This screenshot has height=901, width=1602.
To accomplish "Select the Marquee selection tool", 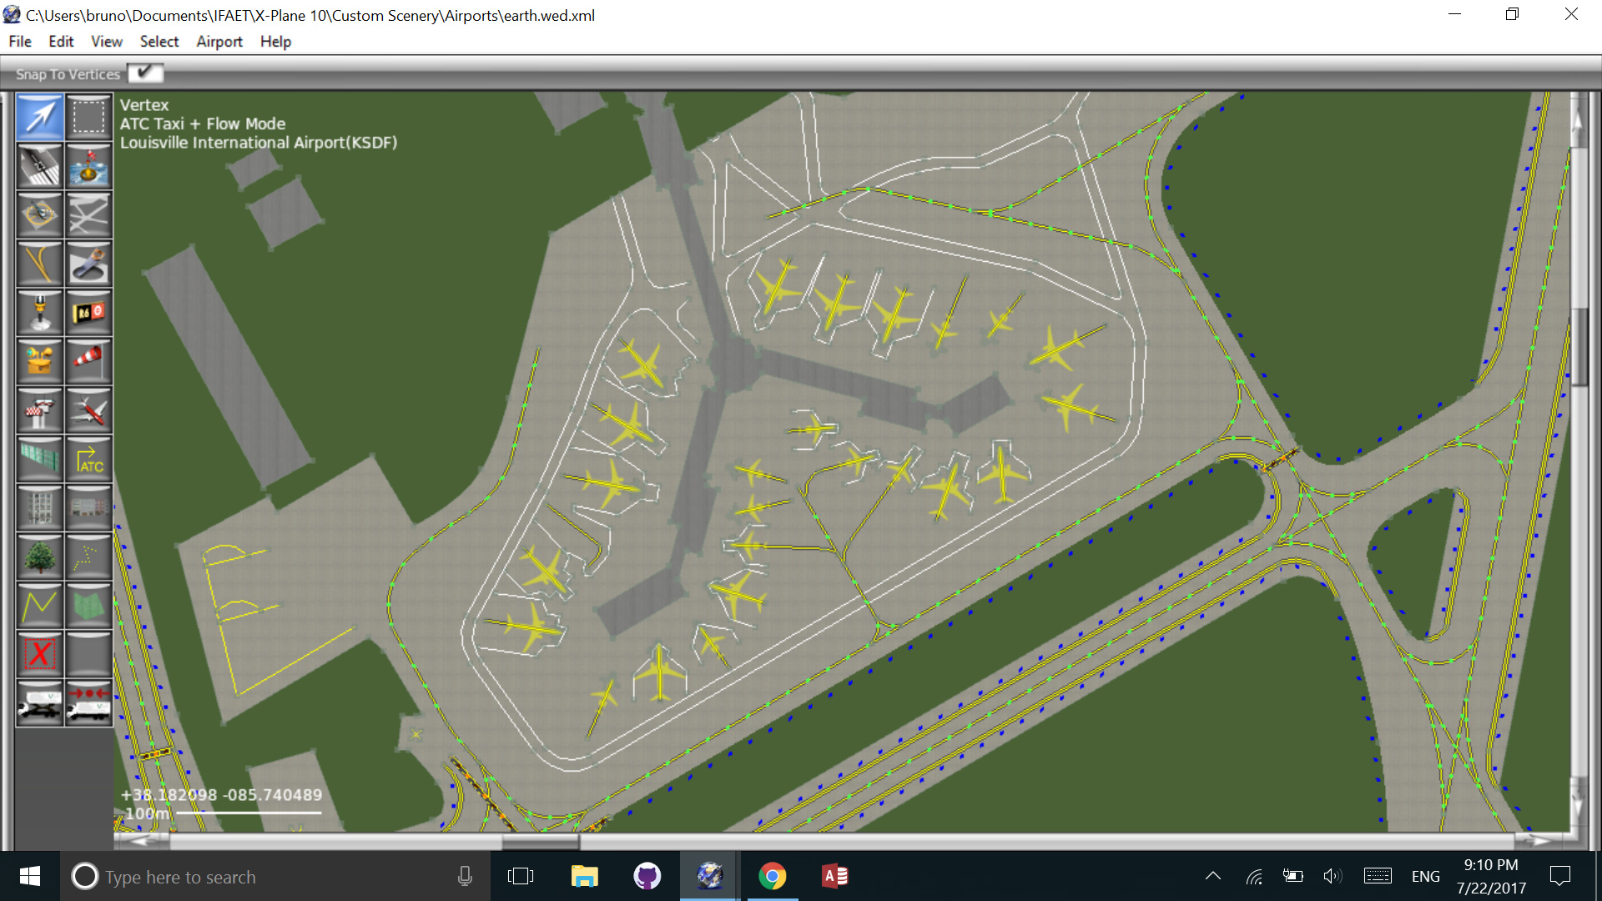I will pyautogui.click(x=88, y=117).
